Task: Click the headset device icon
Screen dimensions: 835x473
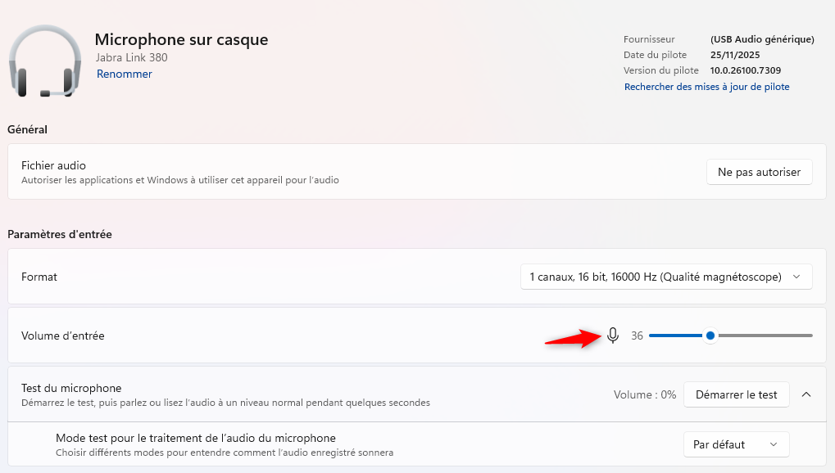Action: (45, 61)
